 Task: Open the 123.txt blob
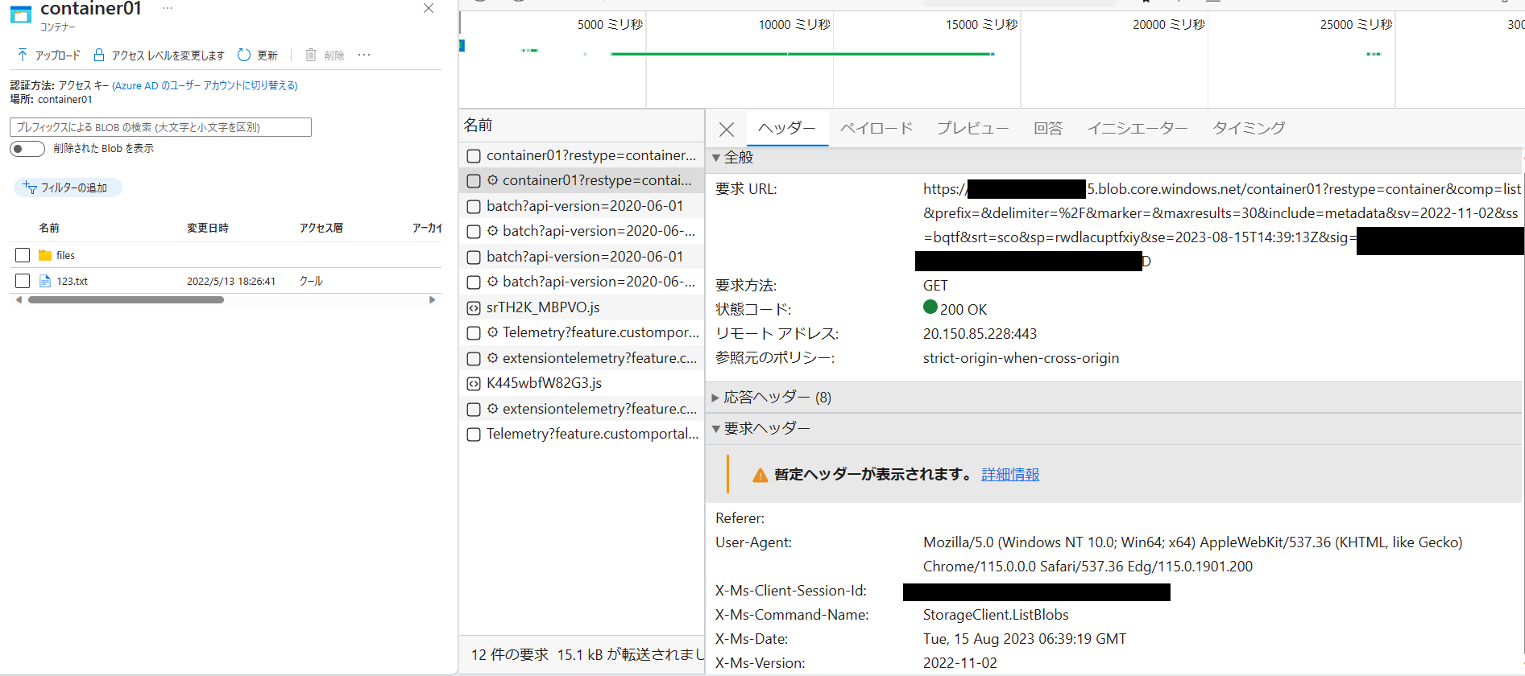(x=72, y=281)
